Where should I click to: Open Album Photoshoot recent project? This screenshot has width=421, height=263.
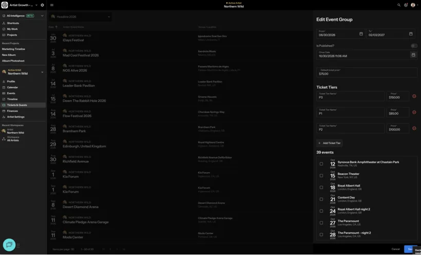click(x=13, y=61)
